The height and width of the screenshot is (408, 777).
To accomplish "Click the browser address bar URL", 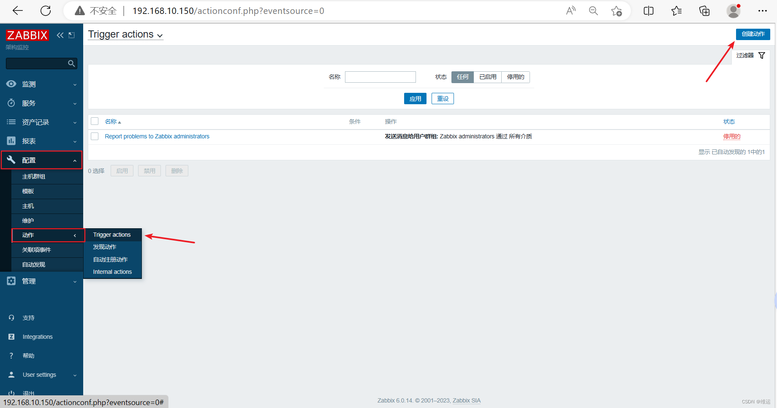I will (228, 11).
